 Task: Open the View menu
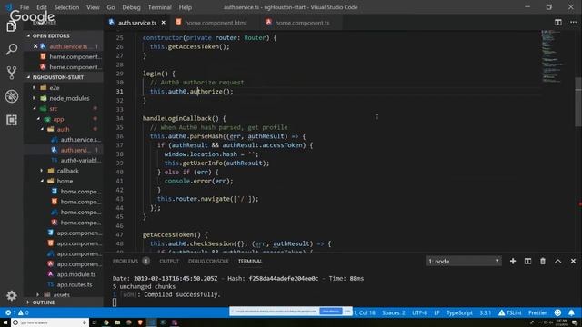(x=93, y=7)
